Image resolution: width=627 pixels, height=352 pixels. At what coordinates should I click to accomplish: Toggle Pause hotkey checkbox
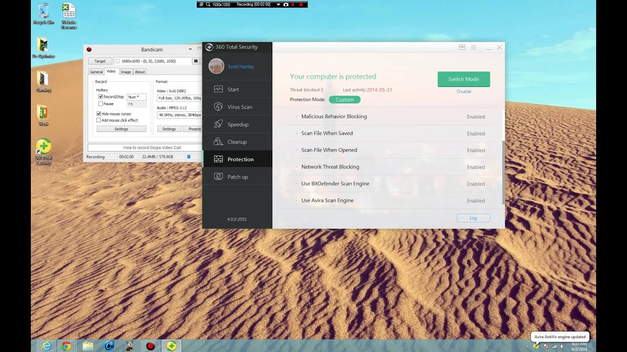(x=100, y=104)
